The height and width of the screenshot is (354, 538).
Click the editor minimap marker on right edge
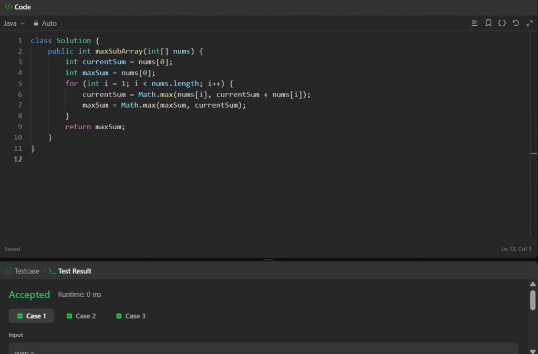[x=534, y=154]
